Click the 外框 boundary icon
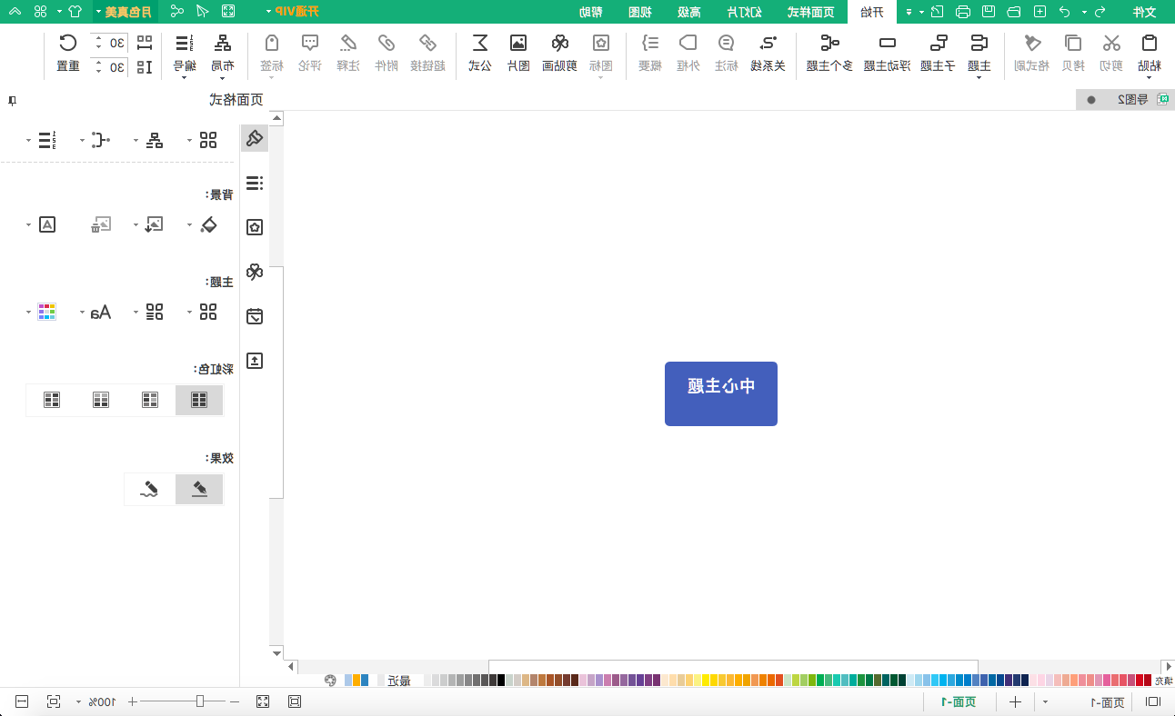 [x=688, y=43]
